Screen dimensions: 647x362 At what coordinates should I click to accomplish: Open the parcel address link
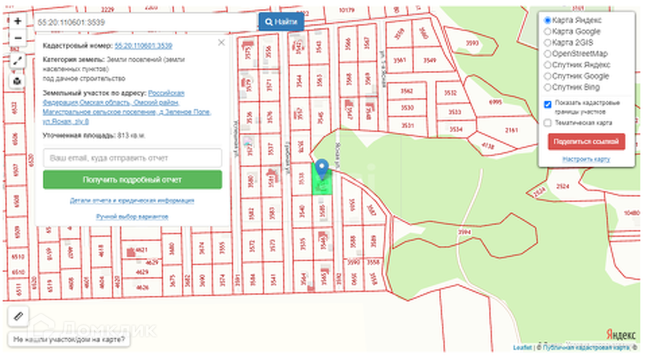[x=127, y=107]
